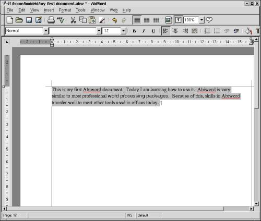Set two column layout
This screenshot has width=261, height=221.
[x=147, y=20]
